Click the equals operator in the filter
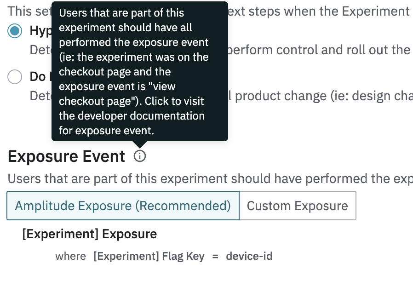This screenshot has width=413, height=287. (x=215, y=257)
